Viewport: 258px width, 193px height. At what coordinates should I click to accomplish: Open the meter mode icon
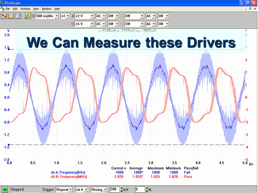click(18, 16)
